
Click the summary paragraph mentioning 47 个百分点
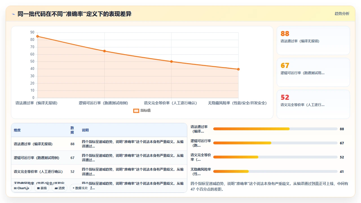[270, 186]
